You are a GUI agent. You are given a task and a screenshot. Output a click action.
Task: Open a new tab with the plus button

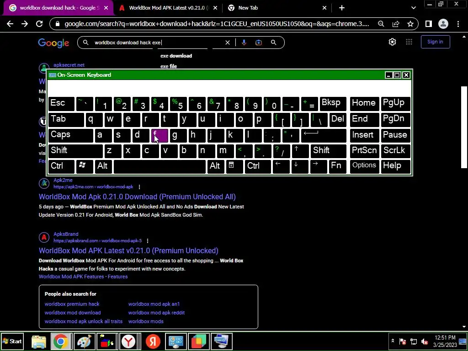click(342, 8)
